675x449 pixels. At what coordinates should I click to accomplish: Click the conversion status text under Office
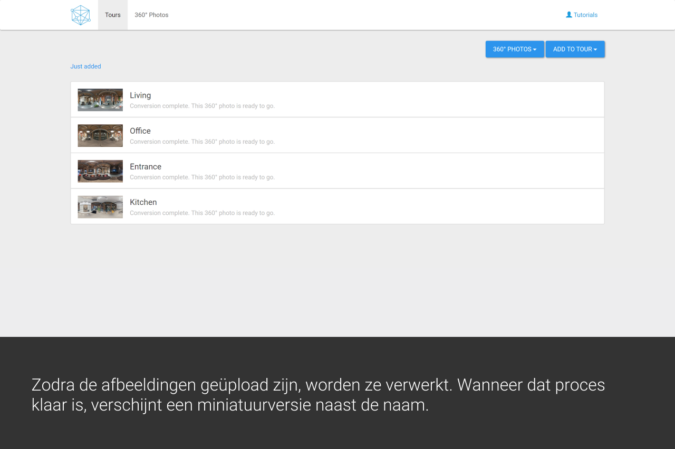[x=202, y=142]
